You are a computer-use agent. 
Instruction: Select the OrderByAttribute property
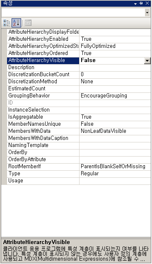(x=43, y=159)
